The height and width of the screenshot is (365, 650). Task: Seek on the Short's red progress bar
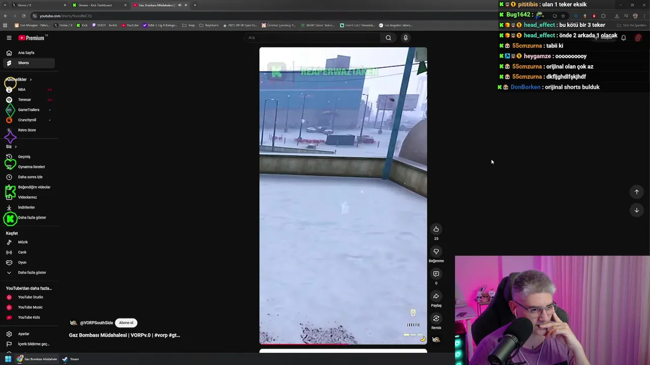click(343, 344)
